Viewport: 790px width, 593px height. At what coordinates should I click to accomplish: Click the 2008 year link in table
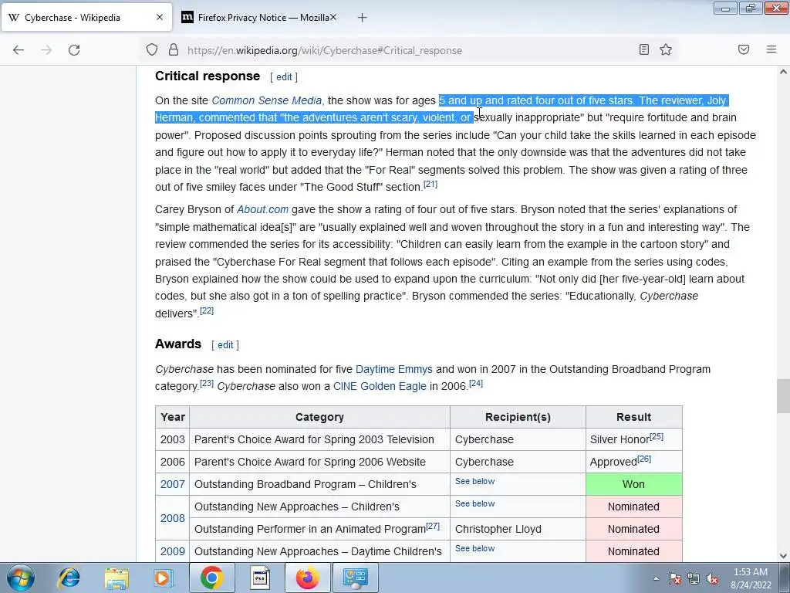[172, 518]
